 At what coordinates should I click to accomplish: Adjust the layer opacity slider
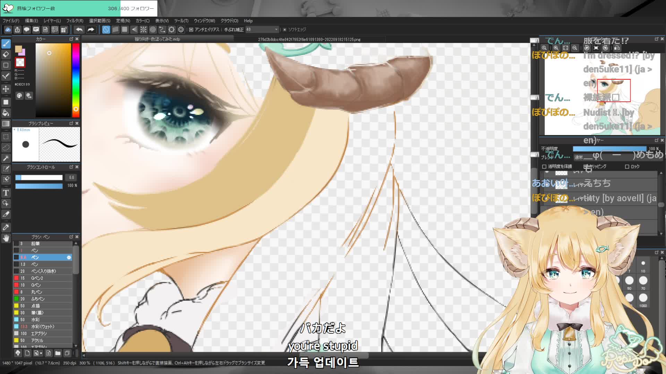[609, 149]
